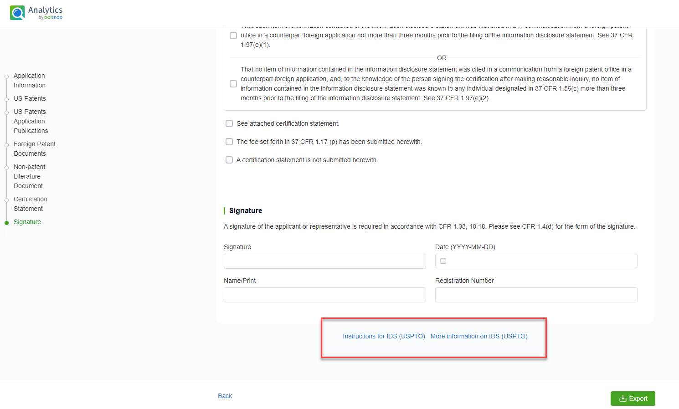Check the 37 CFR 1.97(e)(2) certification option
Image resolution: width=679 pixels, height=409 pixels.
[233, 84]
